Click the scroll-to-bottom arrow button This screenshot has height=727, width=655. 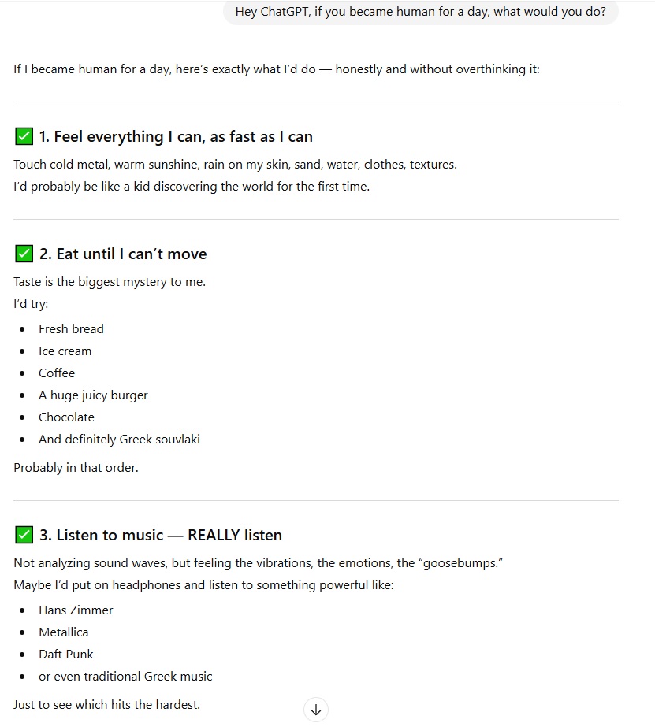coord(316,710)
